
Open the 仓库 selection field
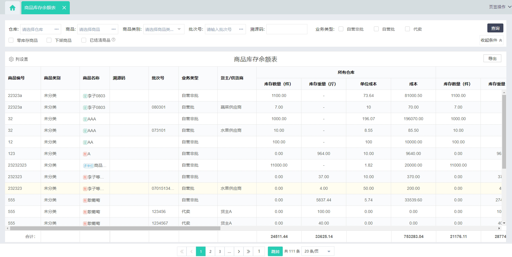pyautogui.click(x=41, y=29)
